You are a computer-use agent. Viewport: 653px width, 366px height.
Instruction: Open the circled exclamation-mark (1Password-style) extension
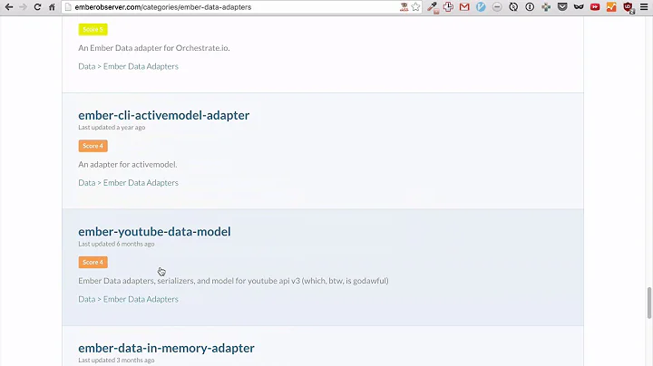(x=530, y=6)
